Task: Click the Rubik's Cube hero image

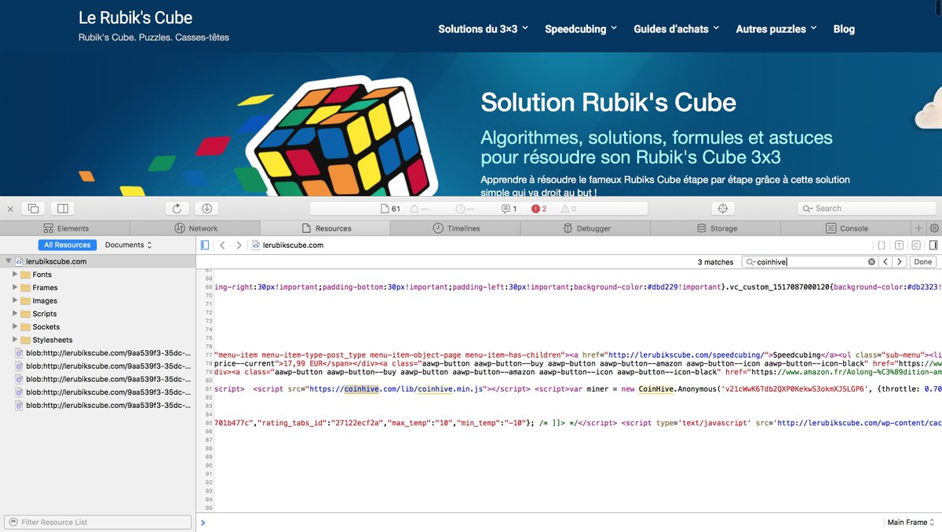Action: tap(343, 137)
